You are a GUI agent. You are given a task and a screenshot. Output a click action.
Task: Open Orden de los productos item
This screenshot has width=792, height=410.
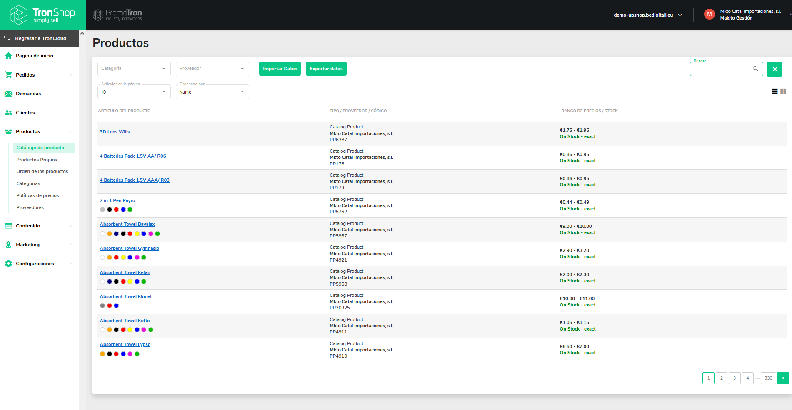(42, 171)
